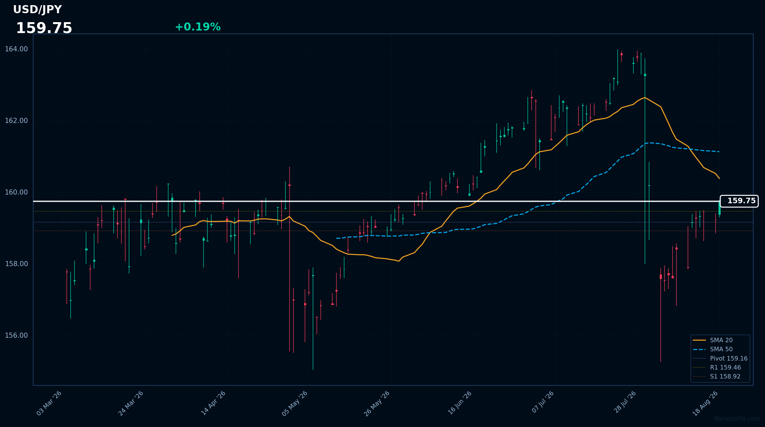
Task: Click the 162.00 price axis label
Action: (x=16, y=121)
